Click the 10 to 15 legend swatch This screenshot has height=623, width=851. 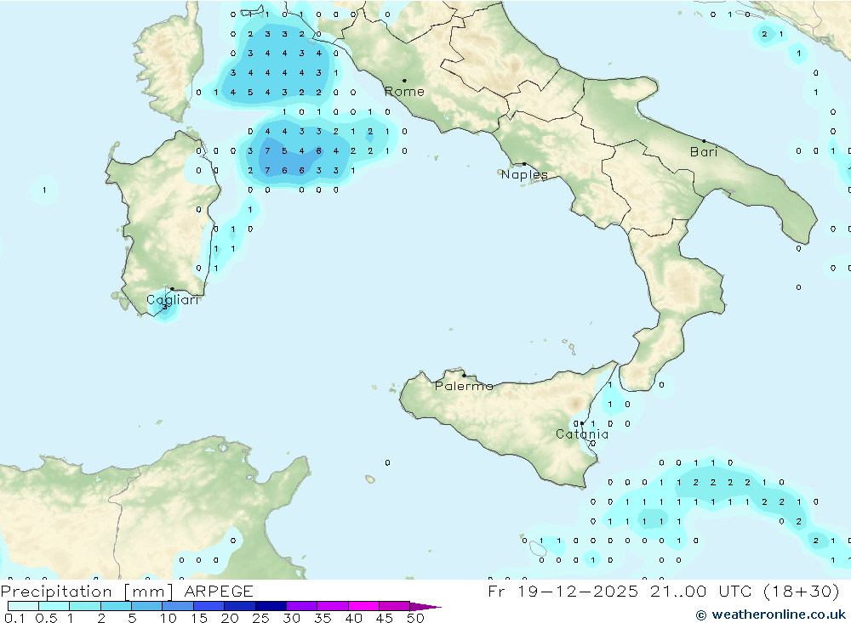(x=178, y=606)
